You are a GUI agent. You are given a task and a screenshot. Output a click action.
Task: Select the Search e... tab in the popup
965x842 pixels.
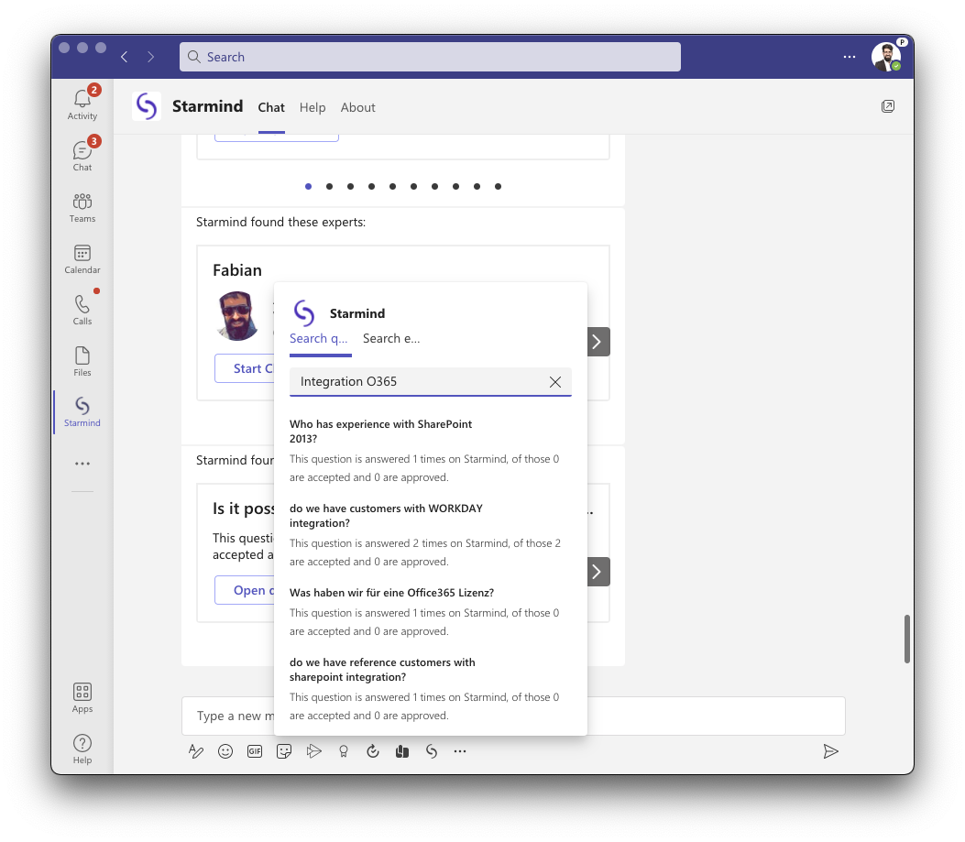pos(391,338)
